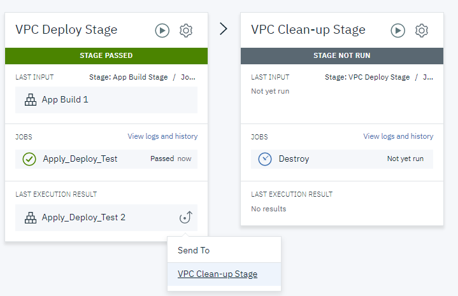This screenshot has height=296, width=458.
Task: Run the VPC Clean-up Stage
Action: (398, 30)
